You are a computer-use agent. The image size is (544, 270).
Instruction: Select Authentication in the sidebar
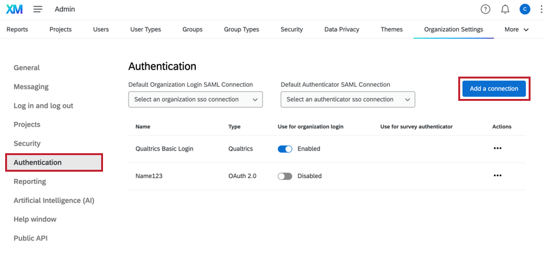[38, 162]
